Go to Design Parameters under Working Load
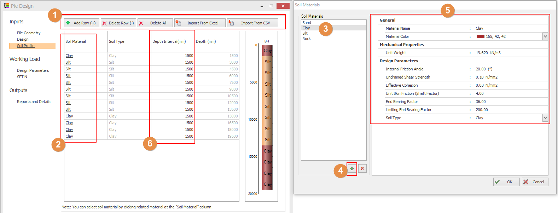Screen dimensions: 558x213 (33, 70)
